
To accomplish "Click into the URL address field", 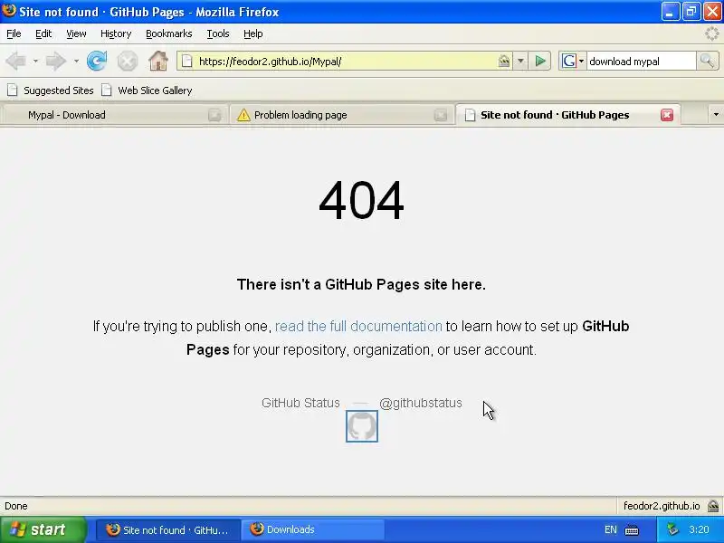I will pos(347,61).
